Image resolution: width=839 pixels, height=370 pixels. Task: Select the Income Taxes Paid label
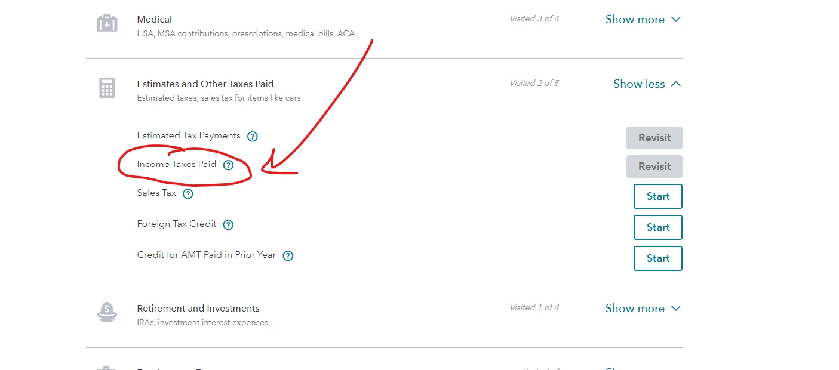tap(177, 164)
